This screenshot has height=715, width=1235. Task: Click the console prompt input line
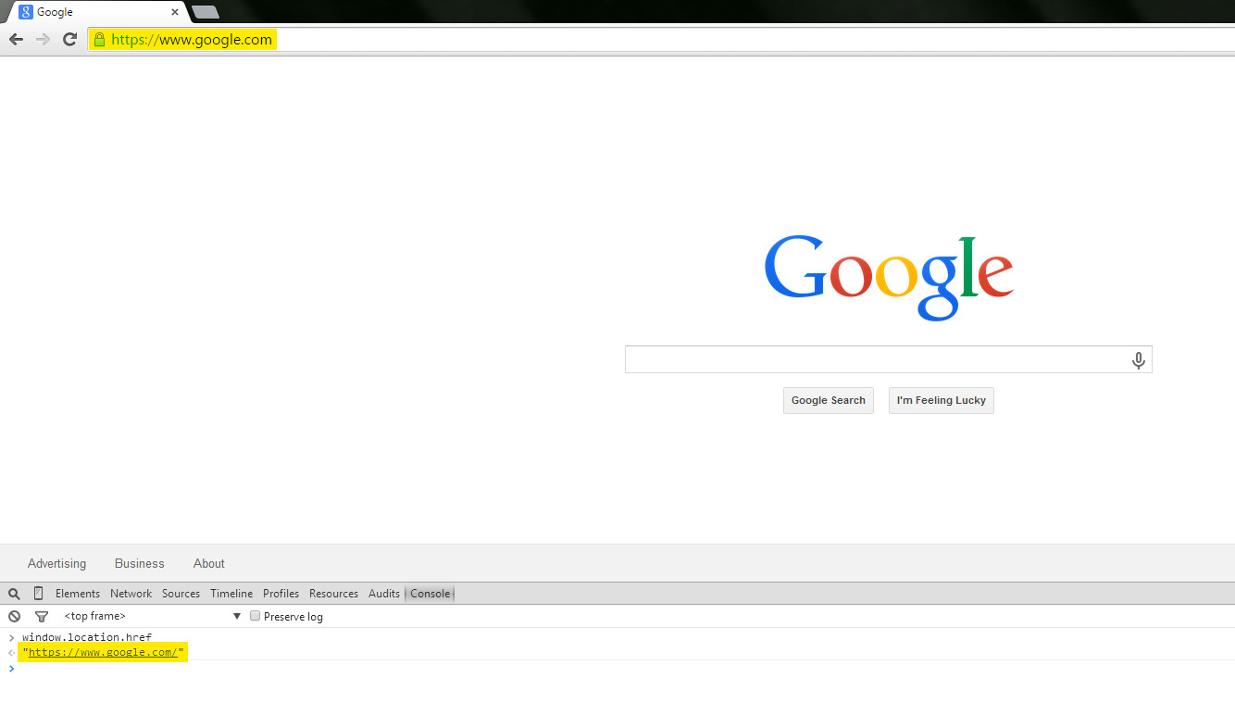[617, 669]
